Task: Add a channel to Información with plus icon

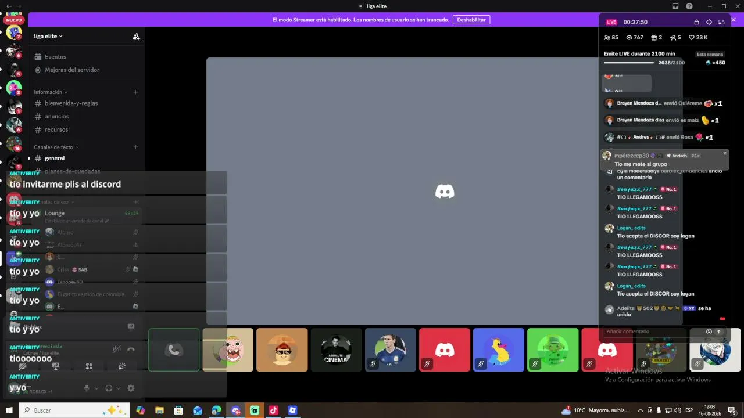Action: click(135, 92)
